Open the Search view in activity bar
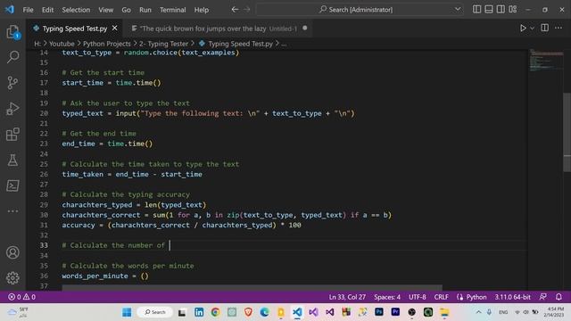Screen dimensions: 571x321 click(x=13, y=57)
